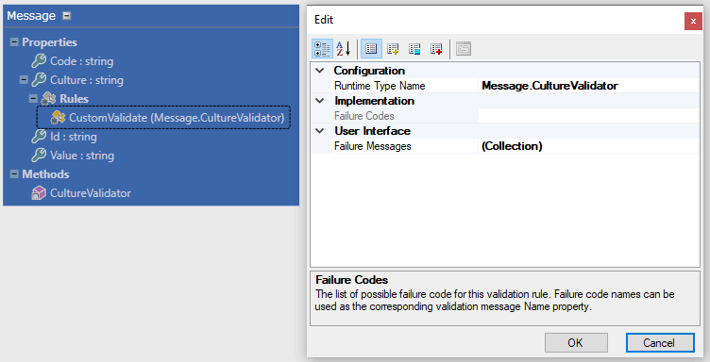Select the CultureValidator method item

pyautogui.click(x=91, y=193)
